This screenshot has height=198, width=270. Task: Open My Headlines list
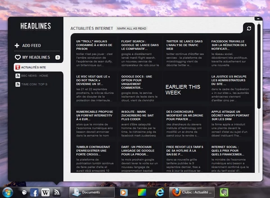click(36, 57)
